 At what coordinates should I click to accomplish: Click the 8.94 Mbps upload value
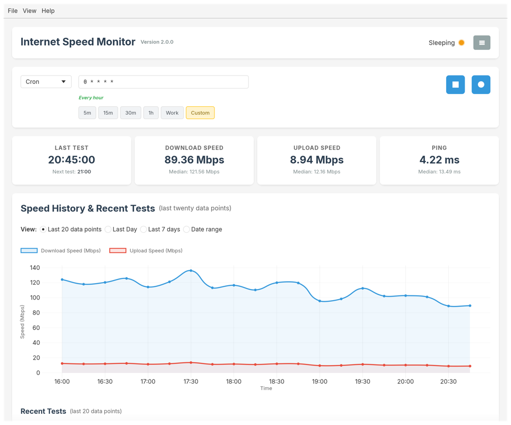pyautogui.click(x=317, y=160)
